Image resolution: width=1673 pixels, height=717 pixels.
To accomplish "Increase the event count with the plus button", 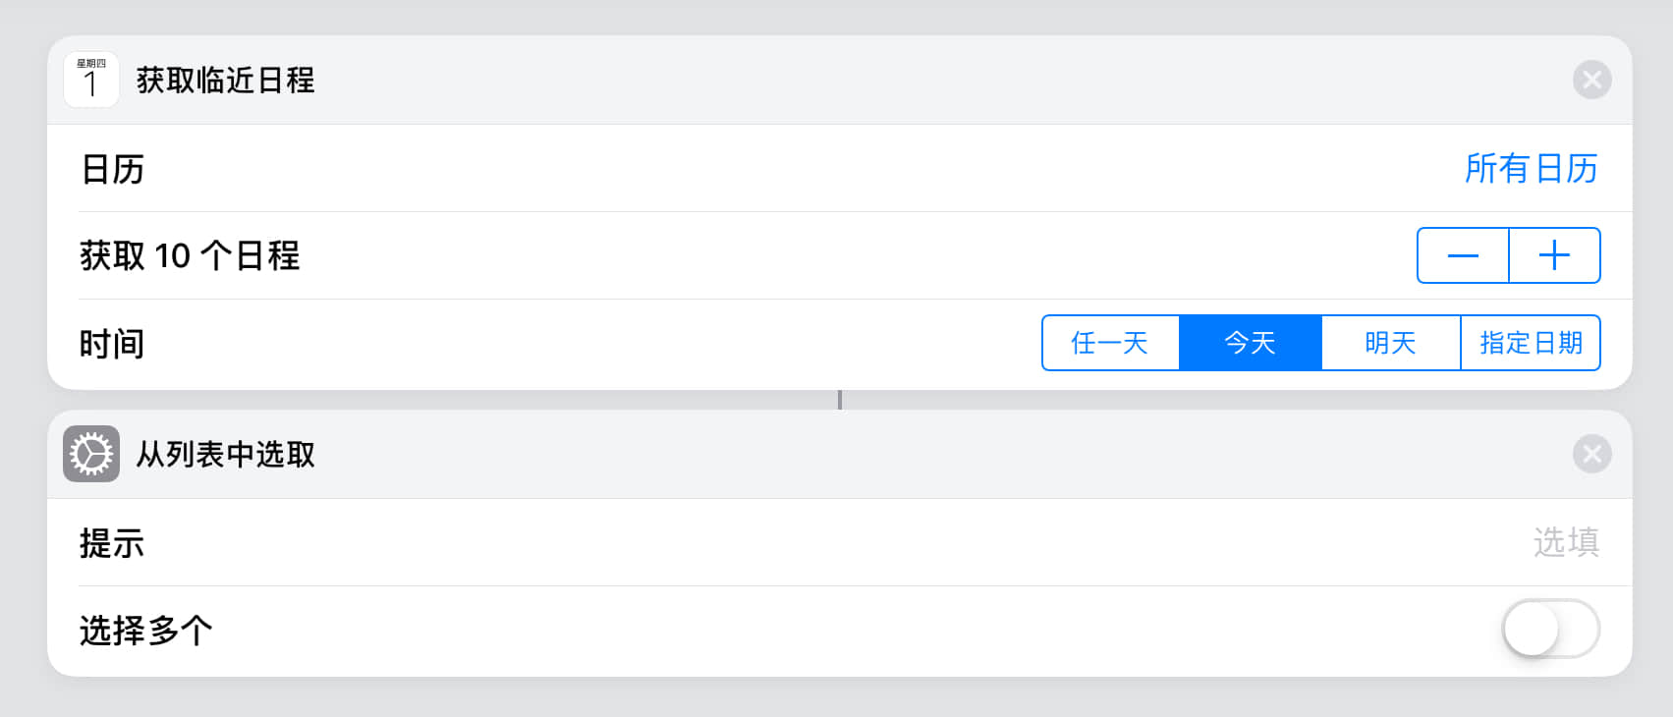I will [x=1554, y=255].
